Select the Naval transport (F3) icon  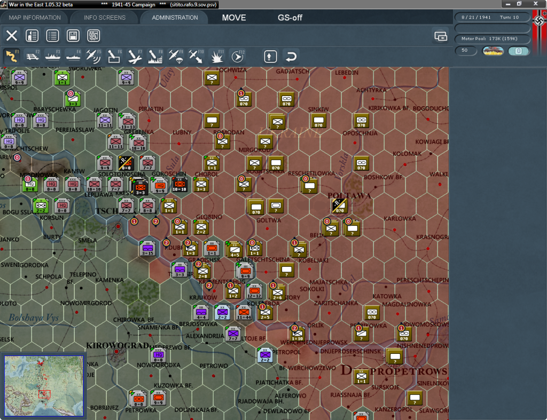53,56
